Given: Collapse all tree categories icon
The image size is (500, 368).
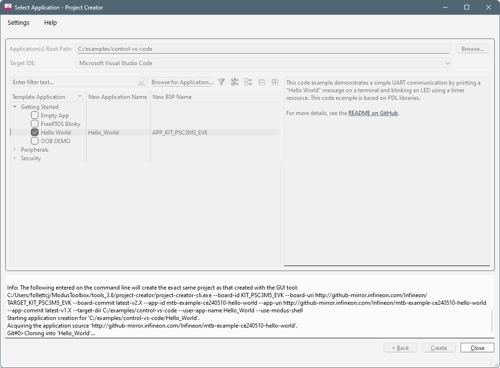Looking at the screenshot, I should point(261,82).
